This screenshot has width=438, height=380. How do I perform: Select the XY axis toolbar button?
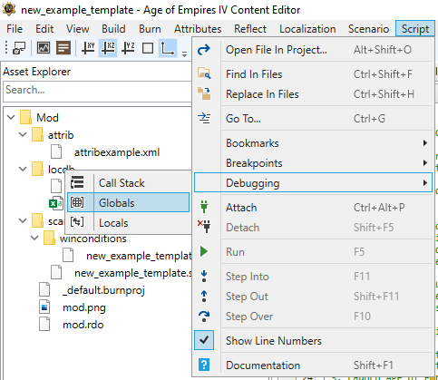[x=88, y=48]
